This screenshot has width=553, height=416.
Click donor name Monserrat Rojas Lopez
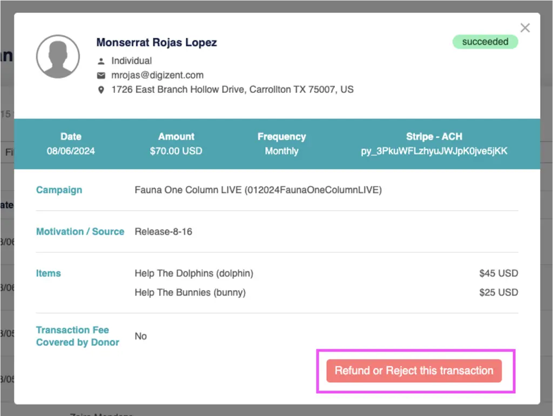157,43
